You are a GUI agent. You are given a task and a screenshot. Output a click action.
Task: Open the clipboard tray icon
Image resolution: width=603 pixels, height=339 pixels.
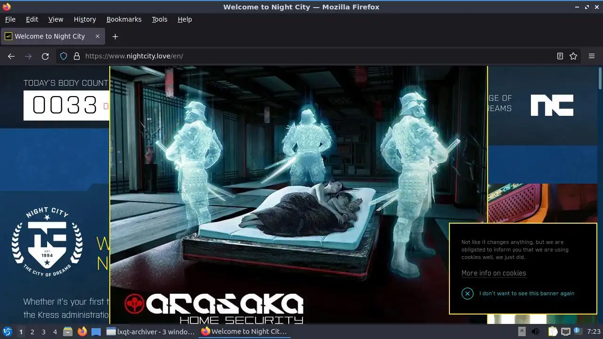coord(553,331)
